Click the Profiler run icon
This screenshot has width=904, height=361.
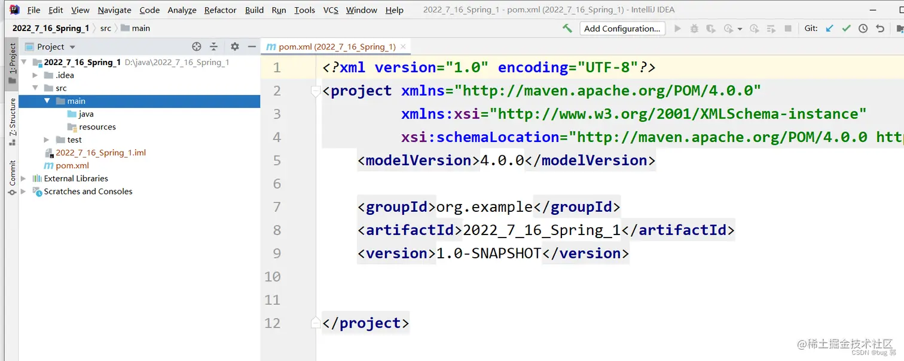[x=728, y=28]
